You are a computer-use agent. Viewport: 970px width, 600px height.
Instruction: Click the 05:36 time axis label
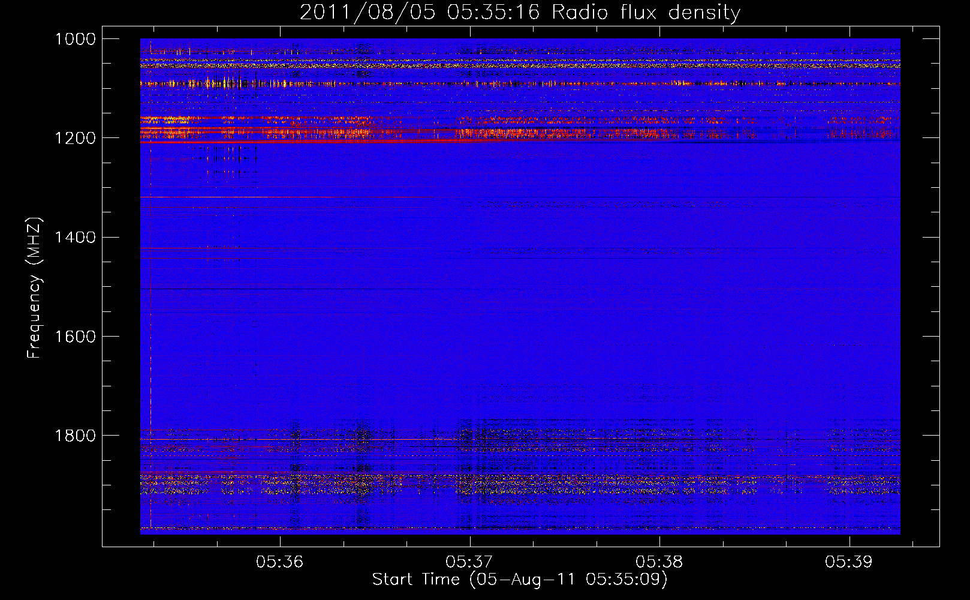[x=279, y=562]
